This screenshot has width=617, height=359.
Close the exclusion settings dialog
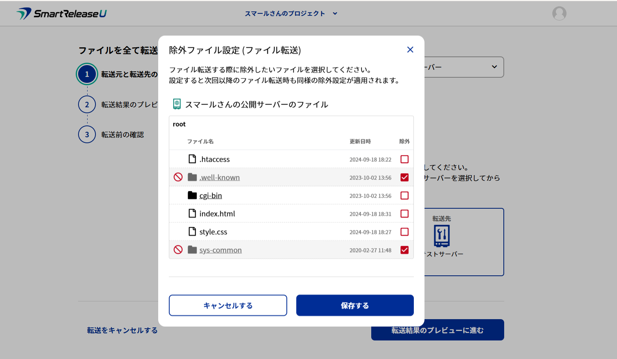410,50
